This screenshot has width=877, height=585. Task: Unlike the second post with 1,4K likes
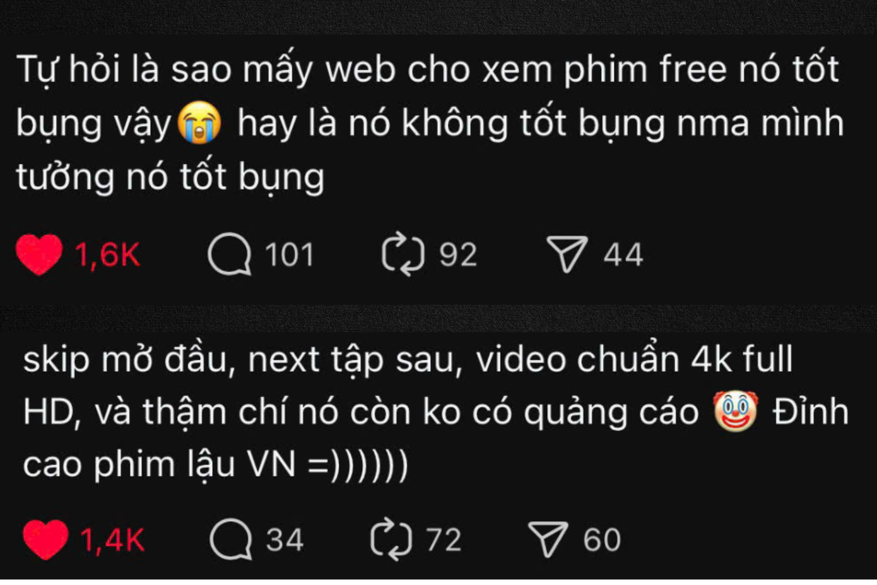45,540
